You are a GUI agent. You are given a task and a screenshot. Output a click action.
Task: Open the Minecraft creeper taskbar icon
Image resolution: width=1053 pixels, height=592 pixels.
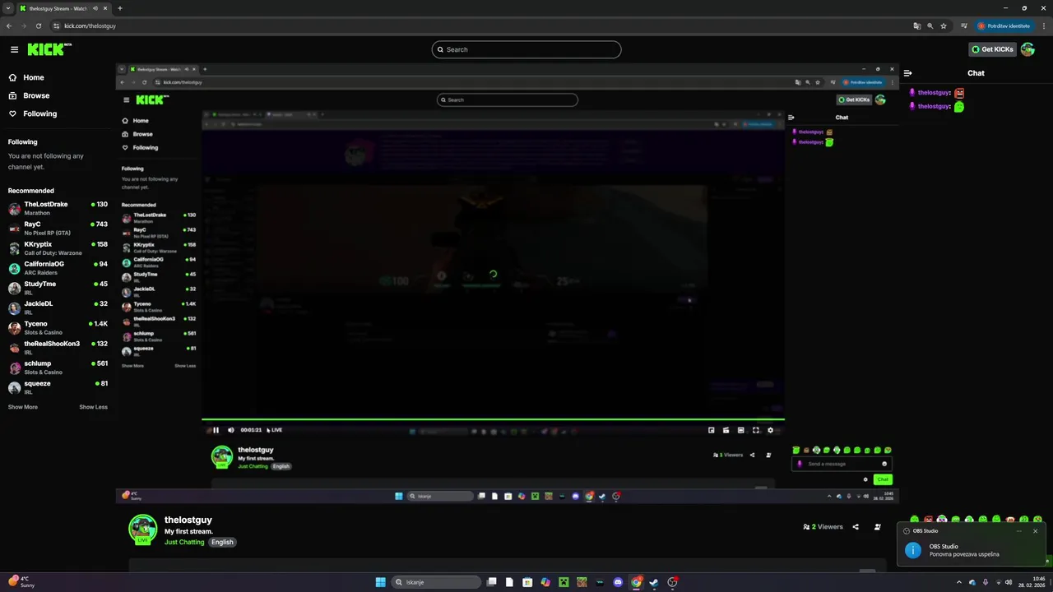tap(564, 582)
